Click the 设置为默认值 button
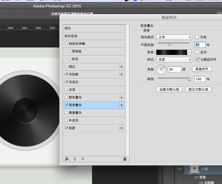This screenshot has width=222, height=184. point(169,89)
